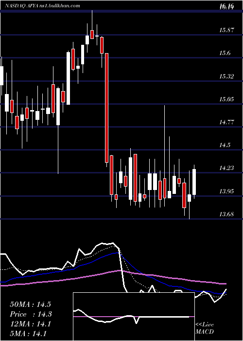Click the last white candlestick near 14.23
243x341 pixels.
[194, 182]
